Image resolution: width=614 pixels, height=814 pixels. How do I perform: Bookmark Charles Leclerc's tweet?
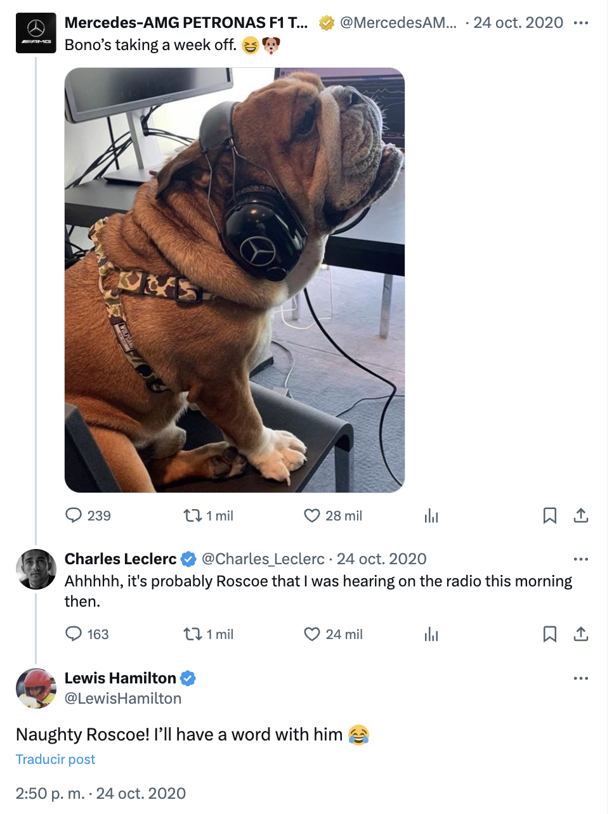point(549,633)
